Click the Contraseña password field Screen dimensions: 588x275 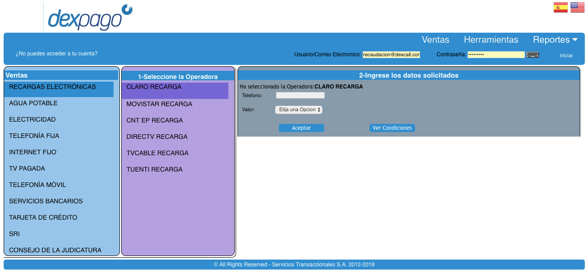pos(496,54)
